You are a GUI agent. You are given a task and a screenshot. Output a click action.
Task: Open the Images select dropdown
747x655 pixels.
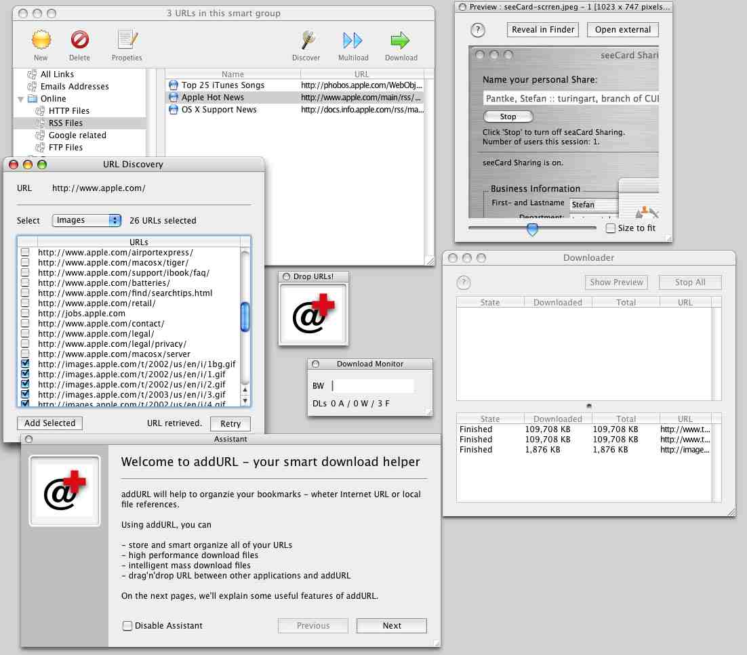click(86, 220)
